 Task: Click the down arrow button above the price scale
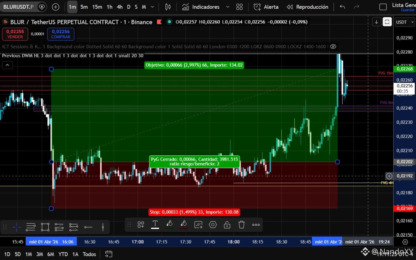point(376,22)
